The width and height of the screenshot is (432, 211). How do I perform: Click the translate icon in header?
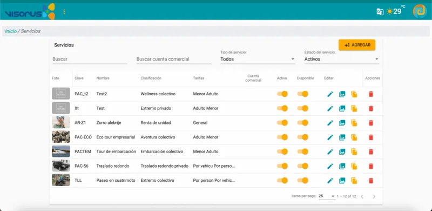click(380, 11)
